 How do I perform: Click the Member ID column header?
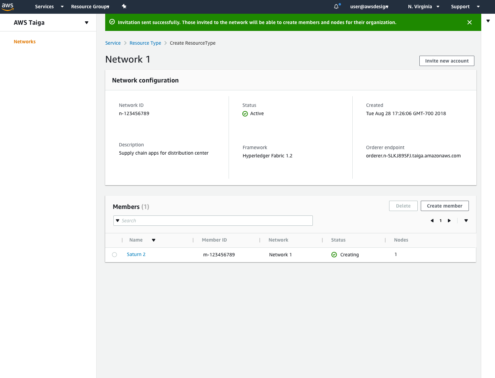point(214,240)
